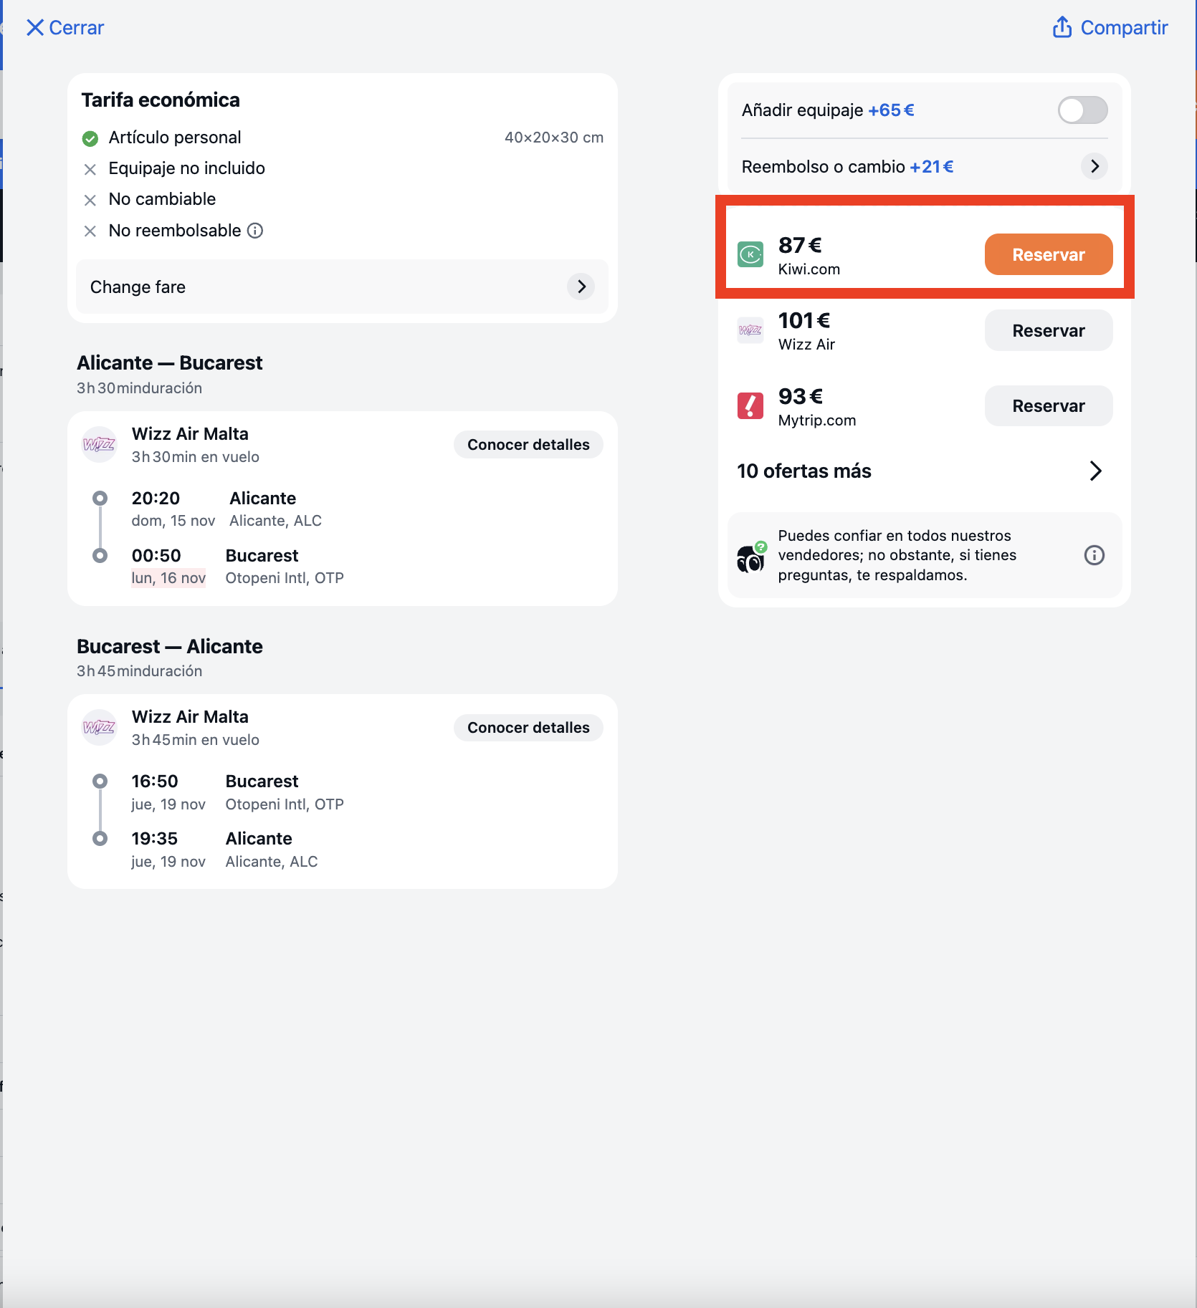This screenshot has height=1308, width=1197.
Task: Click the Compartir link text
Action: pos(1124,27)
